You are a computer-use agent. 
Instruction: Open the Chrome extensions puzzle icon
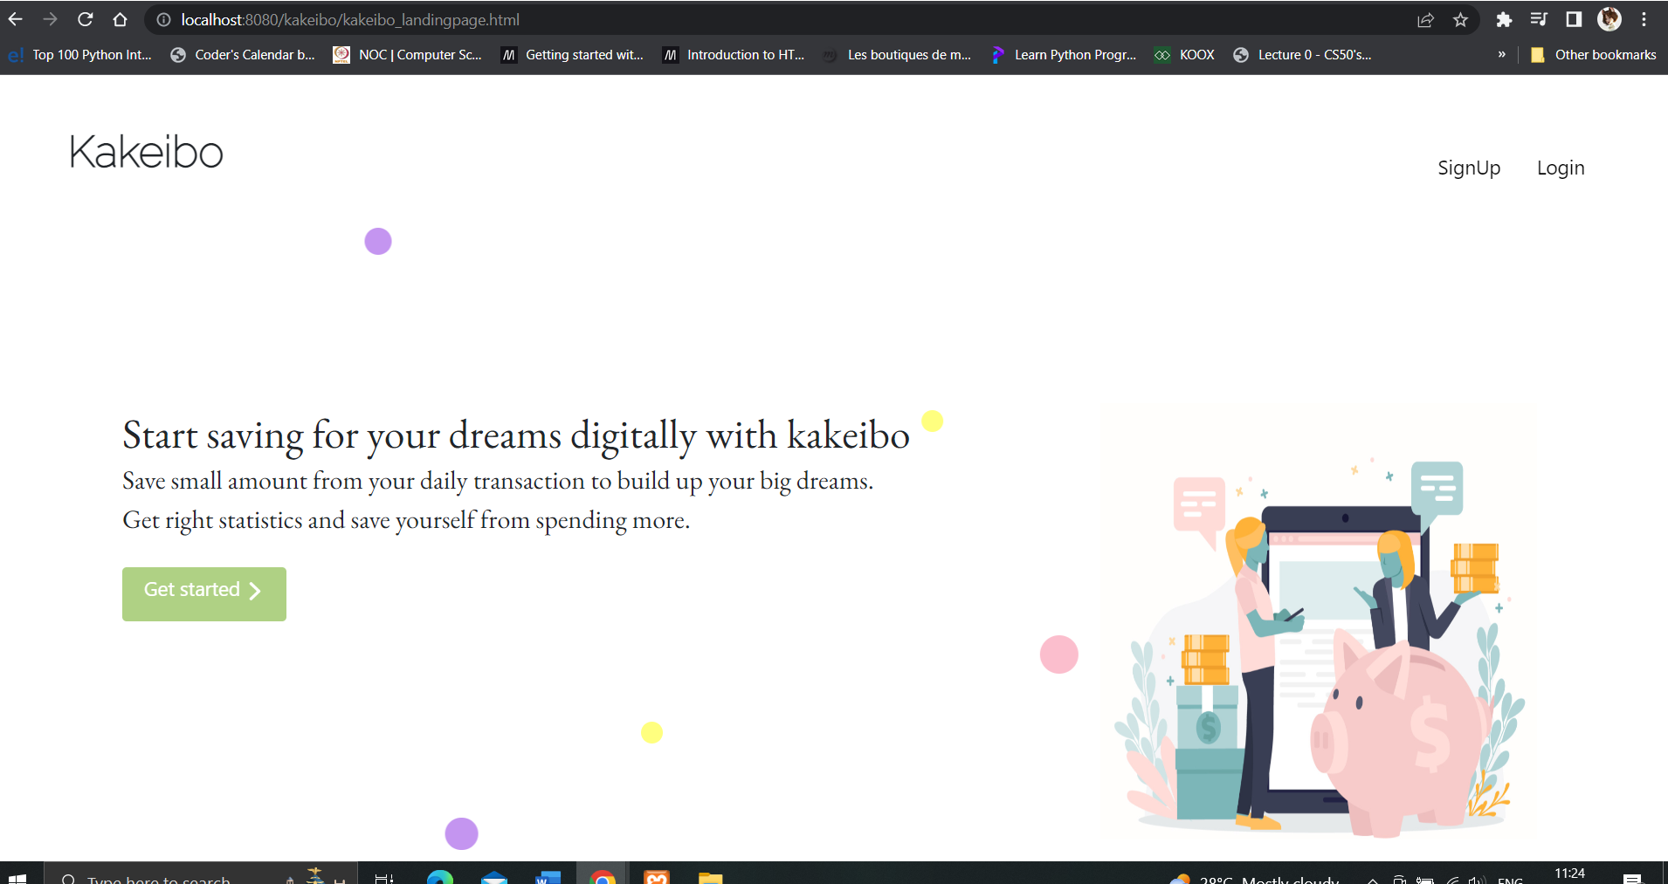(1504, 19)
